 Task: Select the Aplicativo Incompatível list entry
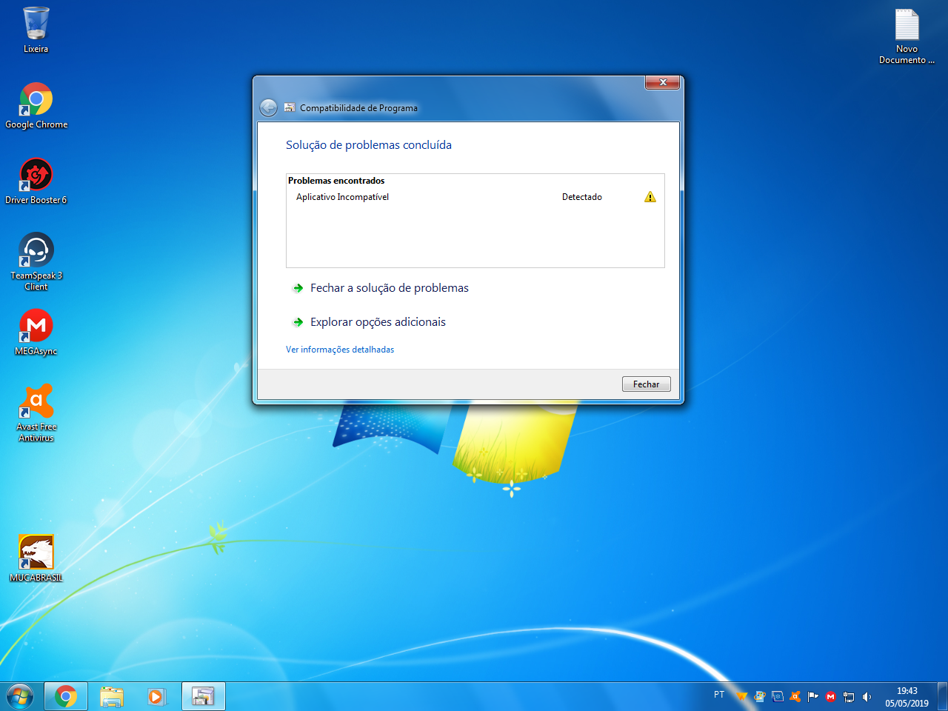coord(342,197)
